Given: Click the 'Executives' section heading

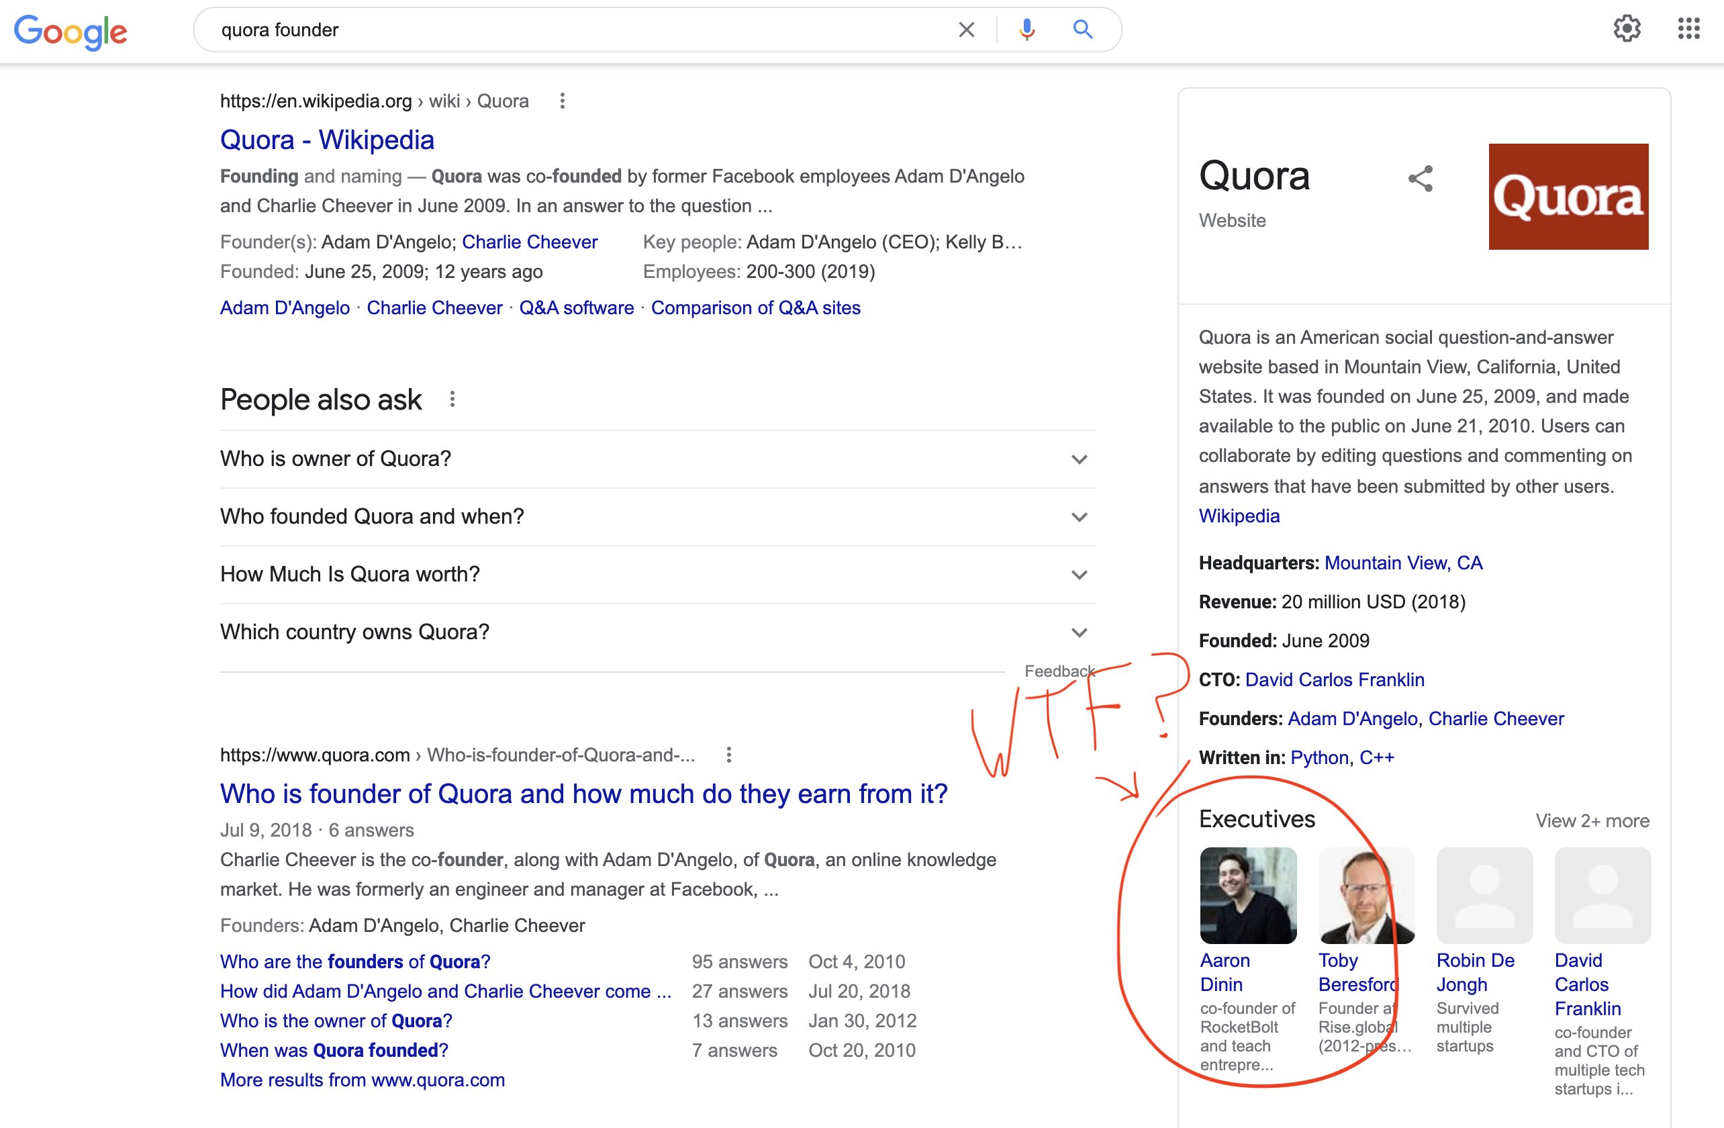Looking at the screenshot, I should click(x=1257, y=819).
